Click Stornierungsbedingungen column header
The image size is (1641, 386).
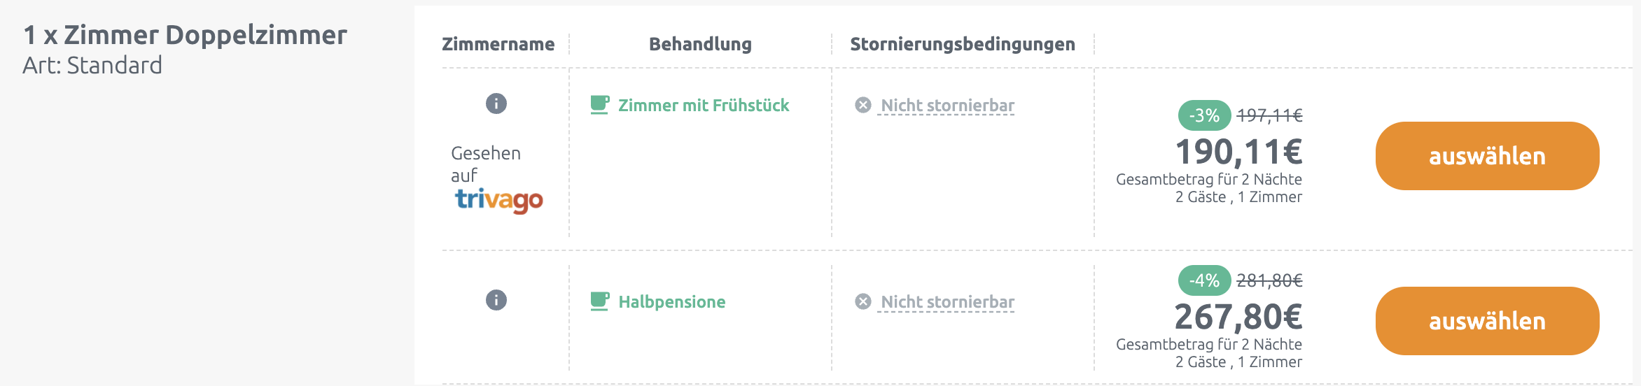tap(963, 44)
